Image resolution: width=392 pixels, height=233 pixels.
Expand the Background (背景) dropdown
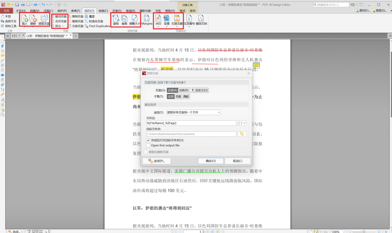point(167,27)
